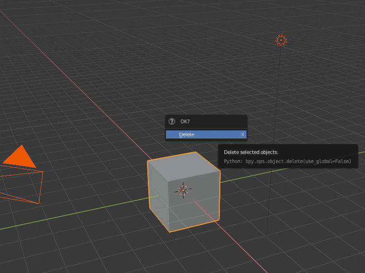The width and height of the screenshot is (365, 273).
Task: Click the X shortcut hint on Delete row
Action: [x=242, y=134]
